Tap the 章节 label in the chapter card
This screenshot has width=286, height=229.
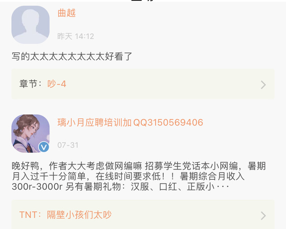(28, 84)
